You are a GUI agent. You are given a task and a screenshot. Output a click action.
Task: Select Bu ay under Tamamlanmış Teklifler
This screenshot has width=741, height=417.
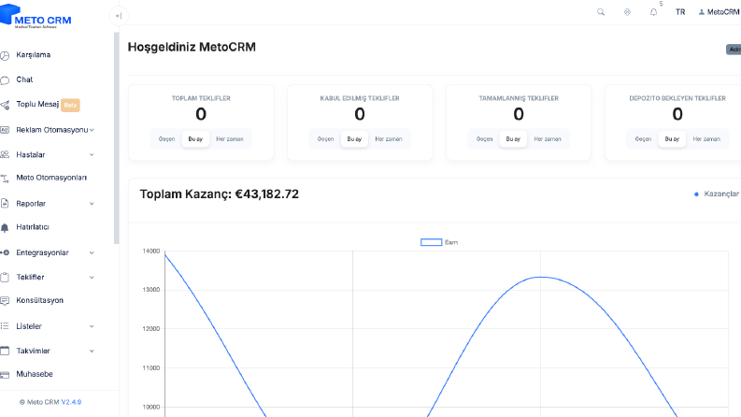[513, 139]
